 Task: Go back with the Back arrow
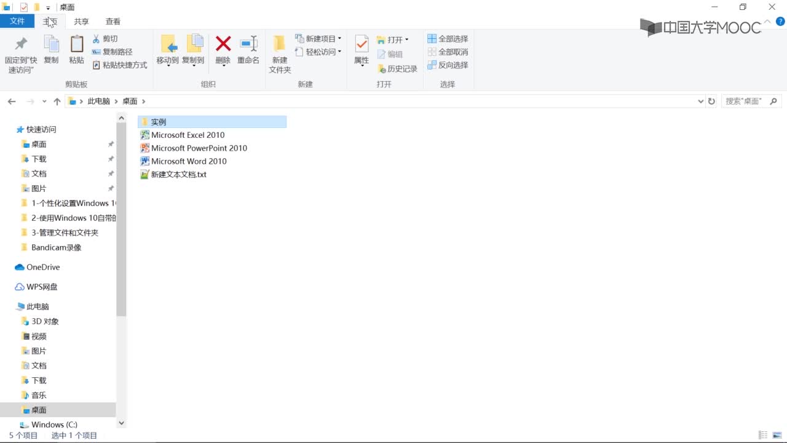[12, 101]
